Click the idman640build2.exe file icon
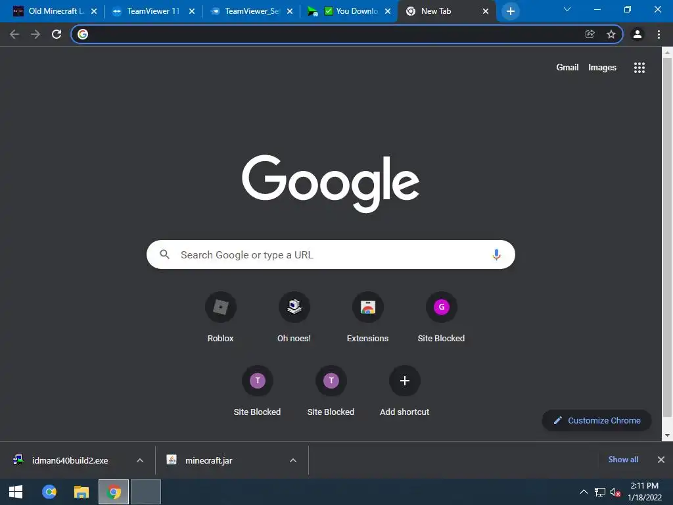Image resolution: width=673 pixels, height=505 pixels. coord(18,460)
